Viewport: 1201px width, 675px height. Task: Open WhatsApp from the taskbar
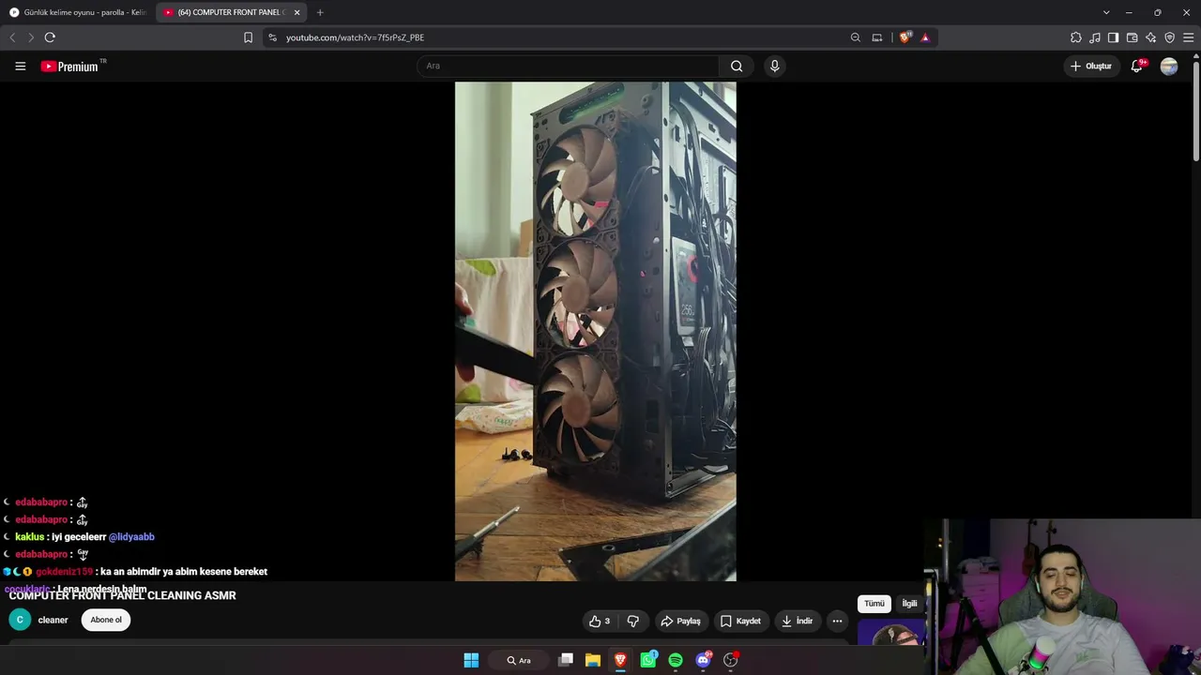coord(648,660)
